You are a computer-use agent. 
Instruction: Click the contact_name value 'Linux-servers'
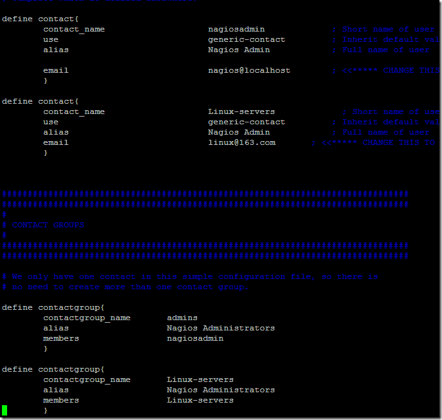tap(241, 111)
